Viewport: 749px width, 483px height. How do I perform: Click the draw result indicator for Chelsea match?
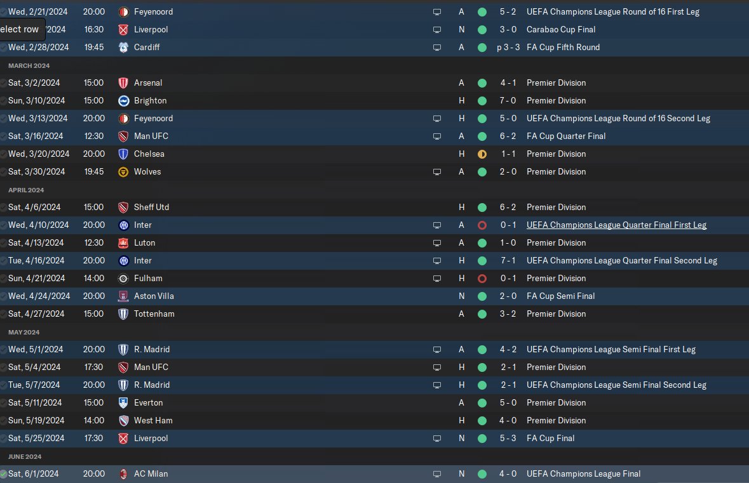point(482,154)
